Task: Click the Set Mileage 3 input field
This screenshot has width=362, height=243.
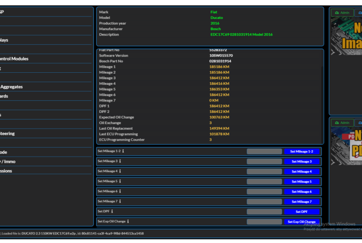Action: pyautogui.click(x=264, y=161)
